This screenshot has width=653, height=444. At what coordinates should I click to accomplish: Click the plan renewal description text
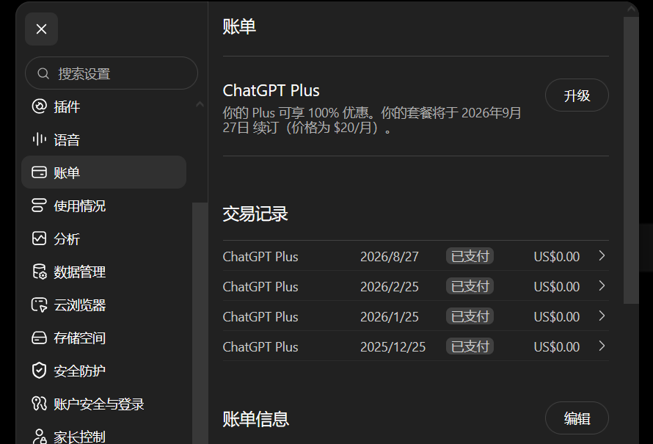[372, 120]
